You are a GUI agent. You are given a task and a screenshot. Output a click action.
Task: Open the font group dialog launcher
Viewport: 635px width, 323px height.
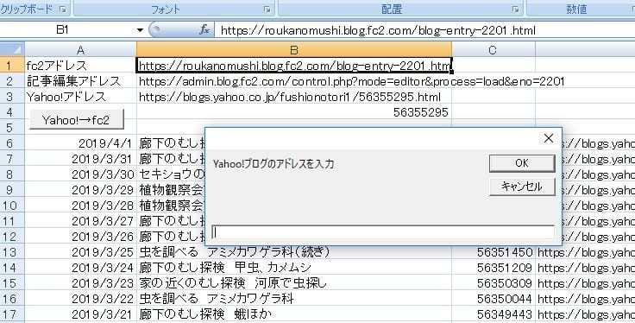point(267,9)
